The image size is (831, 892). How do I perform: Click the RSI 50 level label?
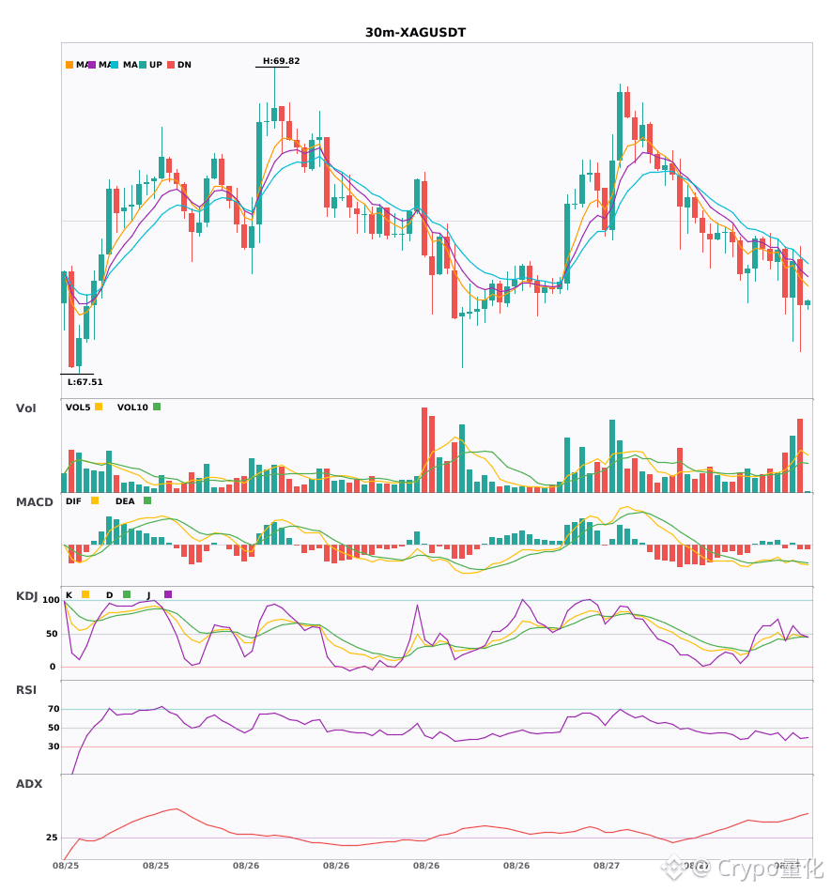point(54,728)
